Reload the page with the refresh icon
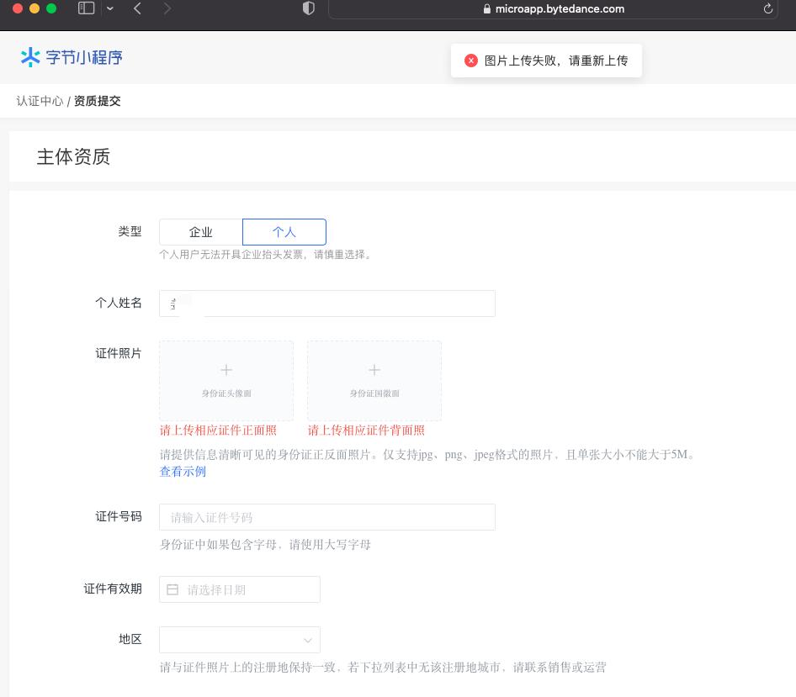 coord(767,8)
